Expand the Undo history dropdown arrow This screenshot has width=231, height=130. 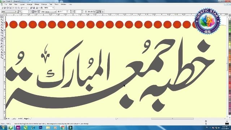coord(24,8)
